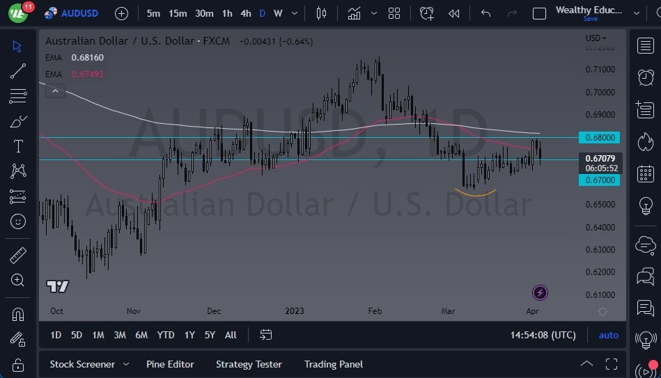Undo the last chart action

[x=485, y=13]
